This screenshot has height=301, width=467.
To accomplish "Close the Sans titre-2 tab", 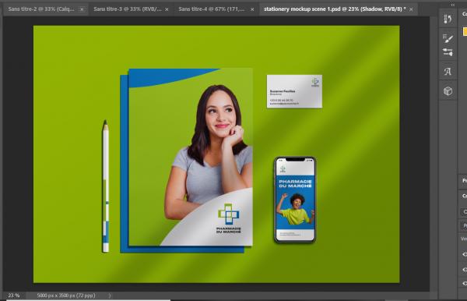I will click(x=82, y=9).
